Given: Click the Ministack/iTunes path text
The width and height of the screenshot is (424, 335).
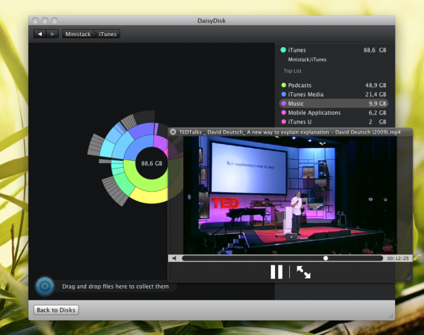Looking at the screenshot, I should point(307,59).
